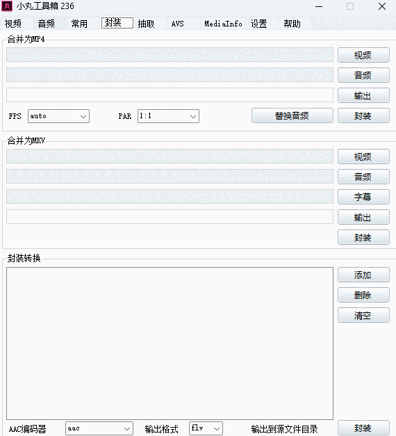This screenshot has width=396, height=436.
Task: Click the 删除 button
Action: tap(363, 295)
